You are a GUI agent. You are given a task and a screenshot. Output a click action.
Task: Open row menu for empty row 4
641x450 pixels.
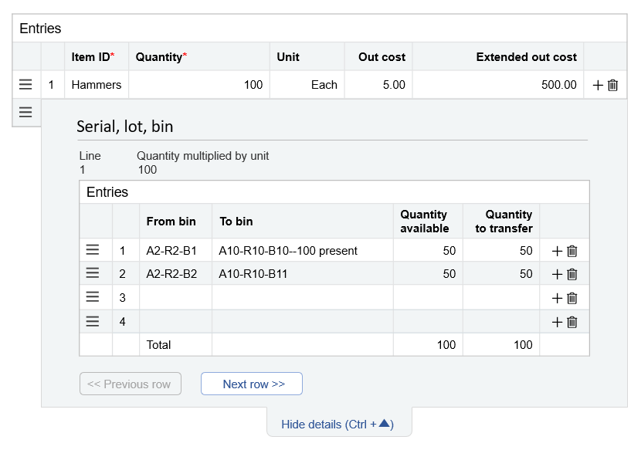pos(93,322)
